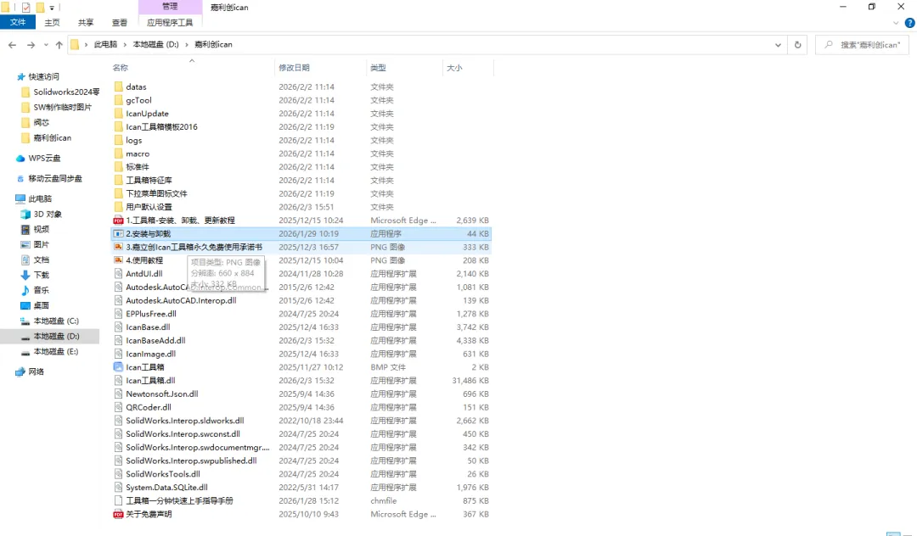
Task: Select file Ican工具箱.dll
Action: click(150, 381)
